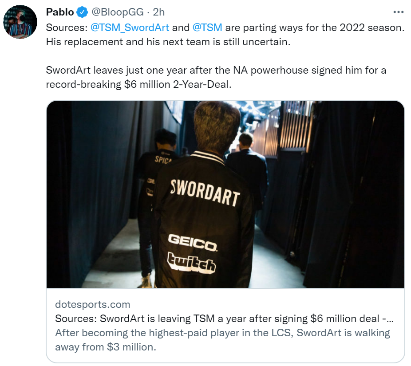Open the 2h timestamp link
The height and width of the screenshot is (366, 411).
pyautogui.click(x=158, y=12)
